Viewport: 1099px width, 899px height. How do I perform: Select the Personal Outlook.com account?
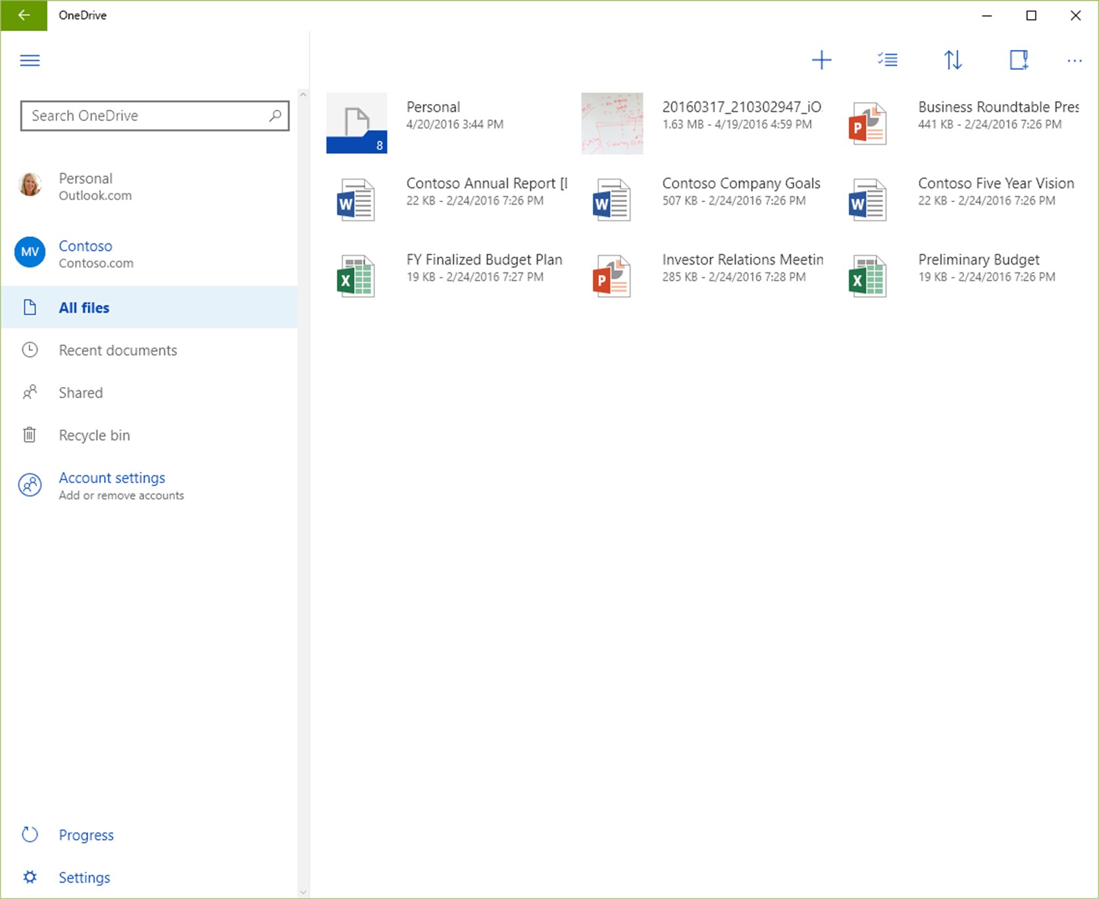(86, 186)
